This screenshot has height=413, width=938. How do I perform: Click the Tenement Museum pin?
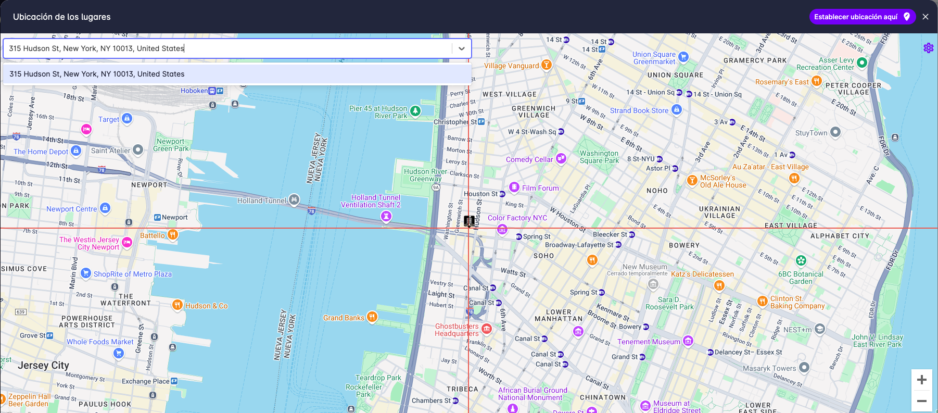click(x=688, y=341)
